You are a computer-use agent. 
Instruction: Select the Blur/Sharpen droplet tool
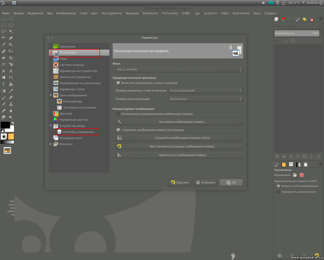tap(11, 111)
